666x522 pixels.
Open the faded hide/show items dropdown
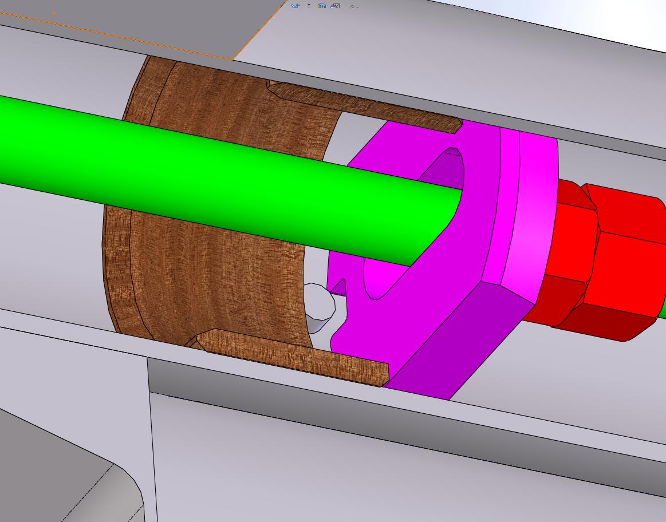pyautogui.click(x=353, y=7)
